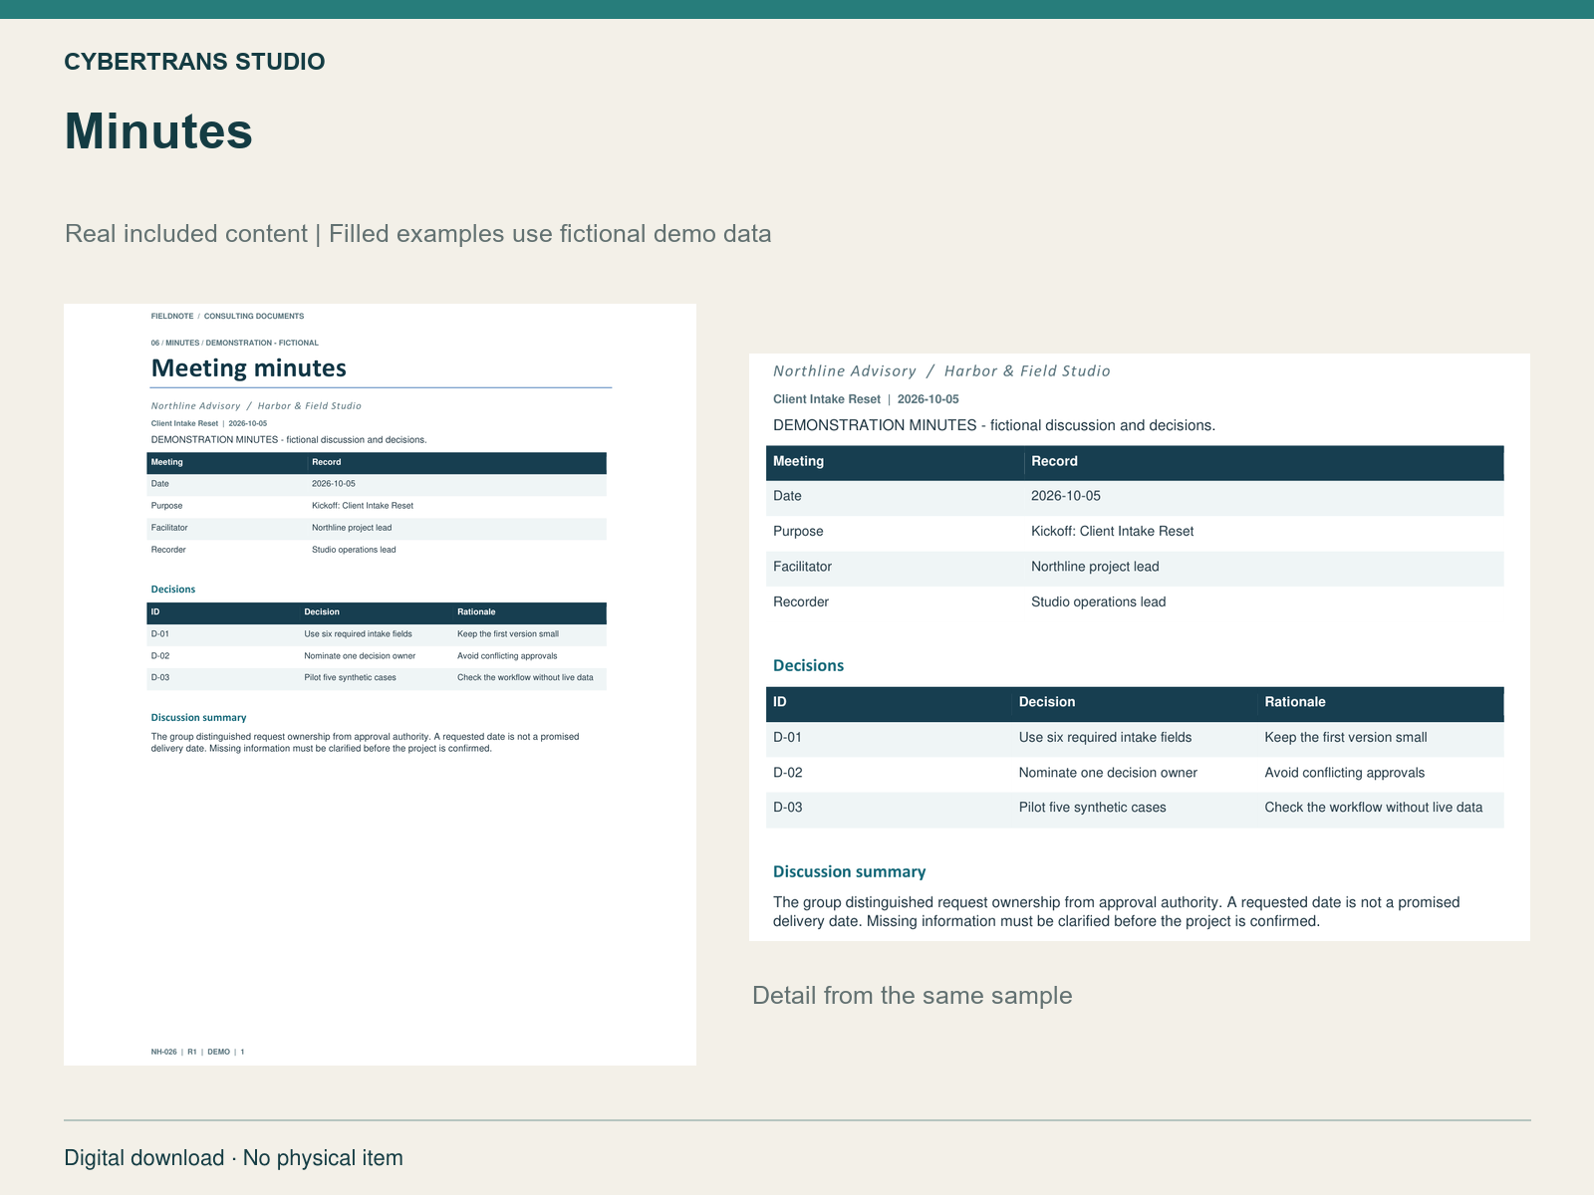Viewport: 1594px width, 1195px height.
Task: Click the 'ID' column header in enlarged detail
Action: (780, 702)
